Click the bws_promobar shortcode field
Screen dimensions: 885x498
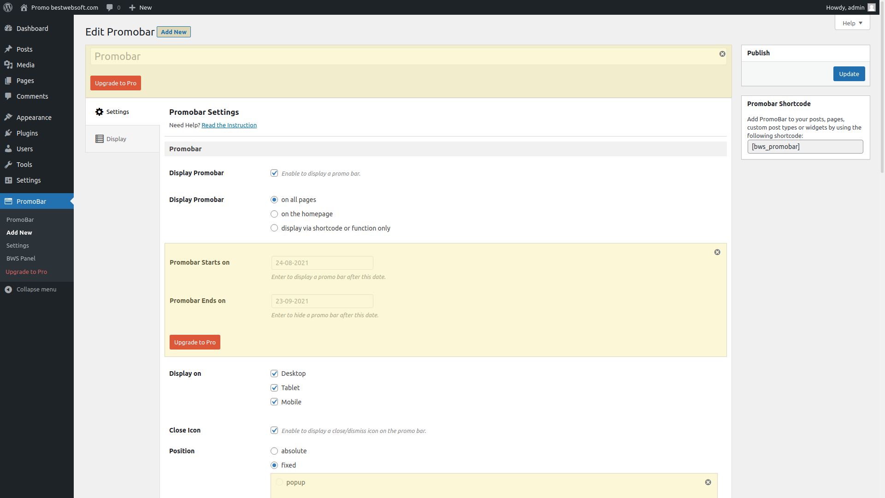pyautogui.click(x=805, y=147)
